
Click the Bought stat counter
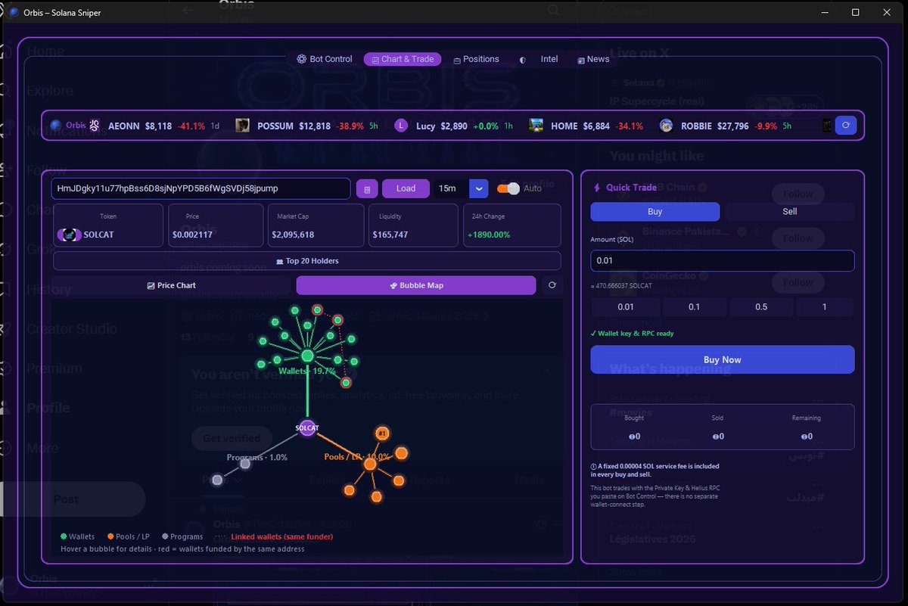click(x=634, y=427)
